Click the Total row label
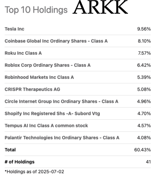Image resolution: width=154 pixels, height=178 pixels. click(x=10, y=150)
